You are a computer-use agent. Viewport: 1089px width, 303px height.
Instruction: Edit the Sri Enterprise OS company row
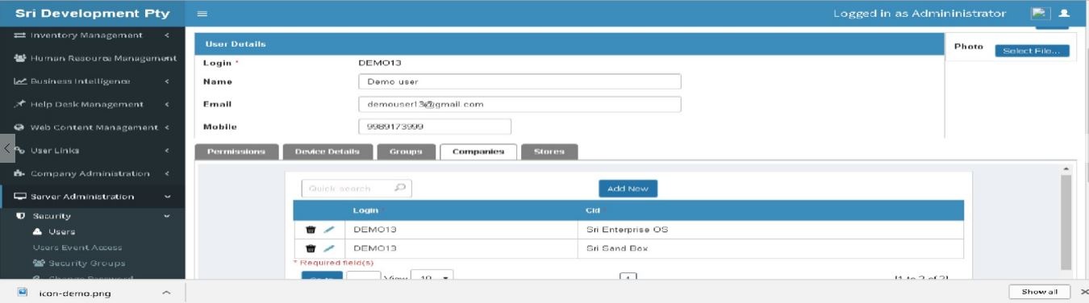329,230
